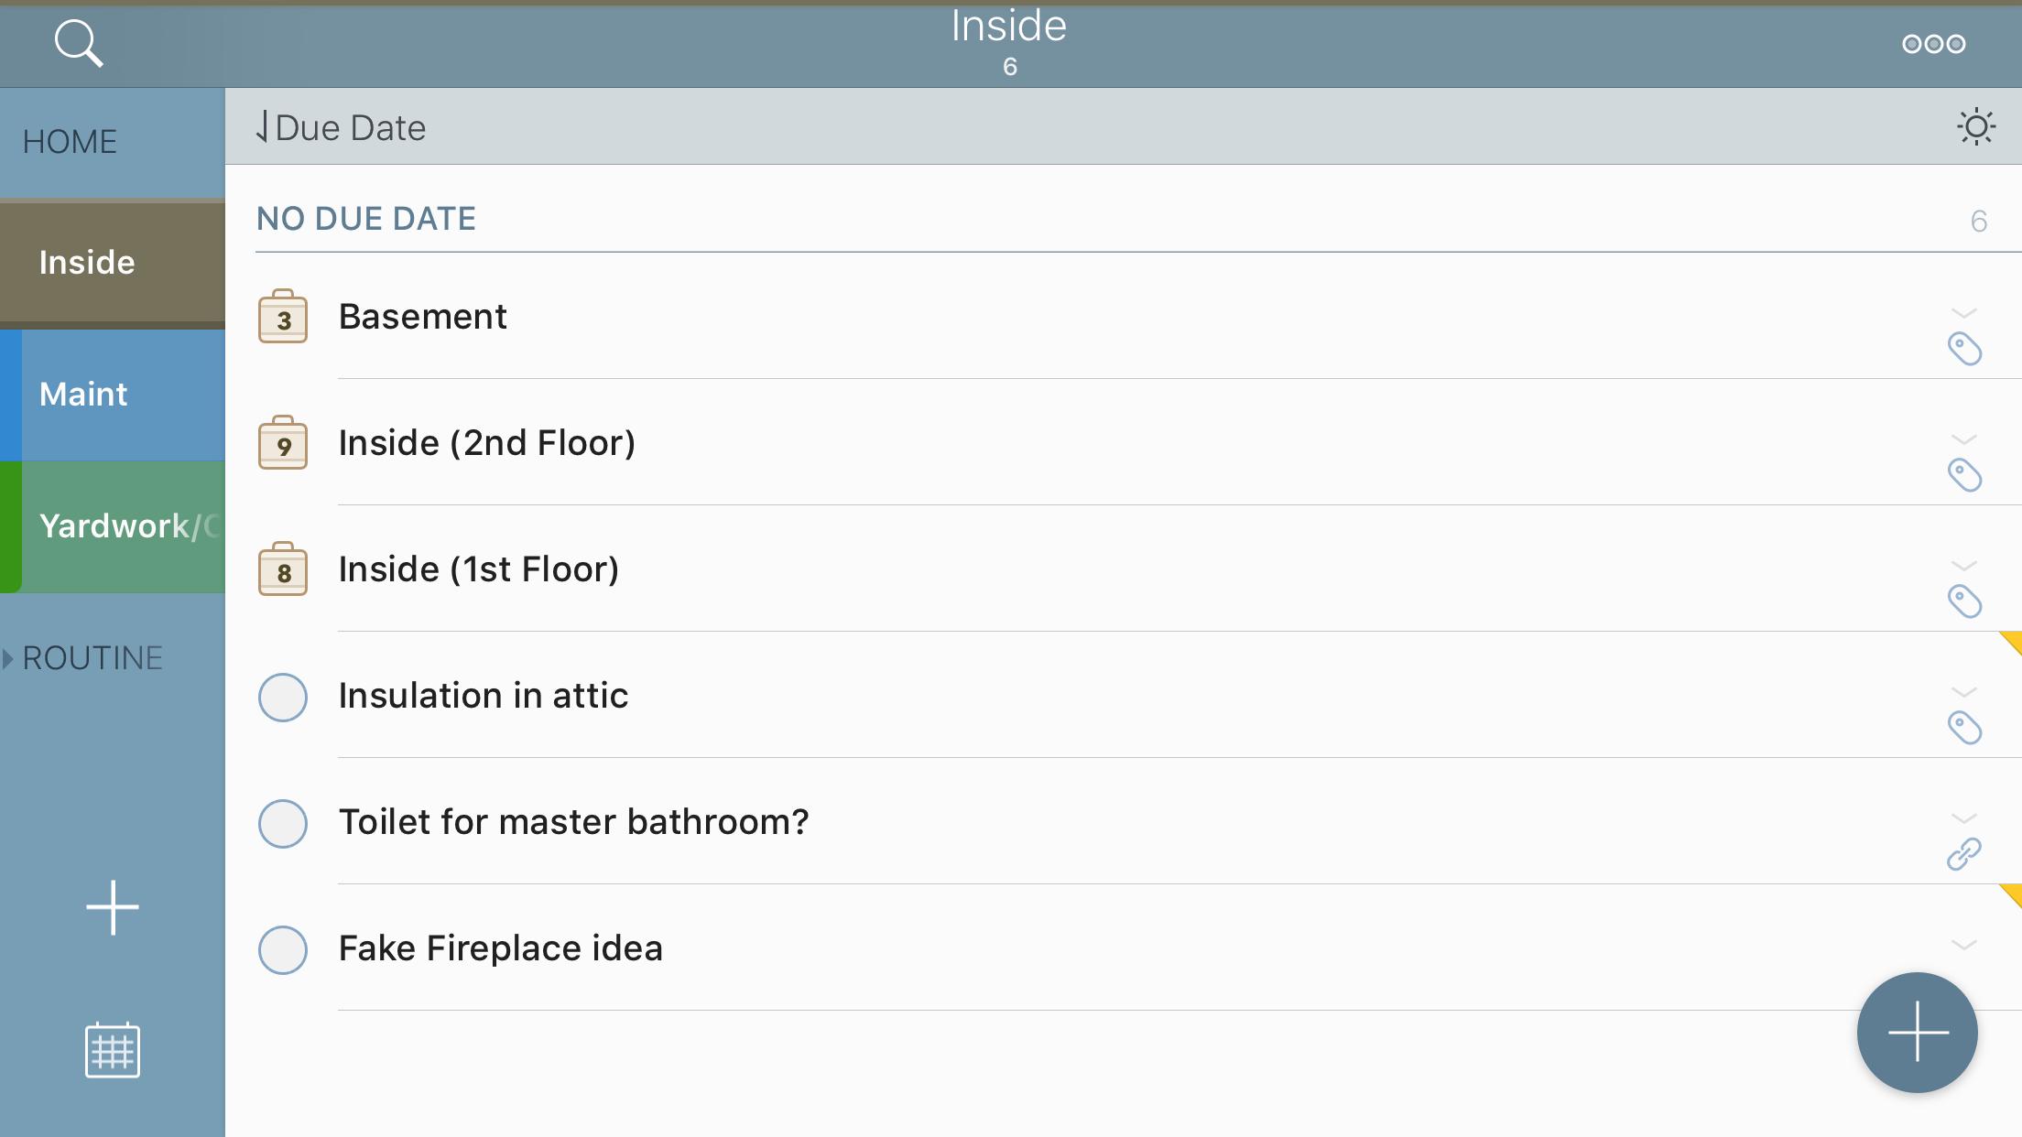Screen dimensions: 2022x1137
Task: Mark Toilet for master bathroom complete
Action: (283, 823)
